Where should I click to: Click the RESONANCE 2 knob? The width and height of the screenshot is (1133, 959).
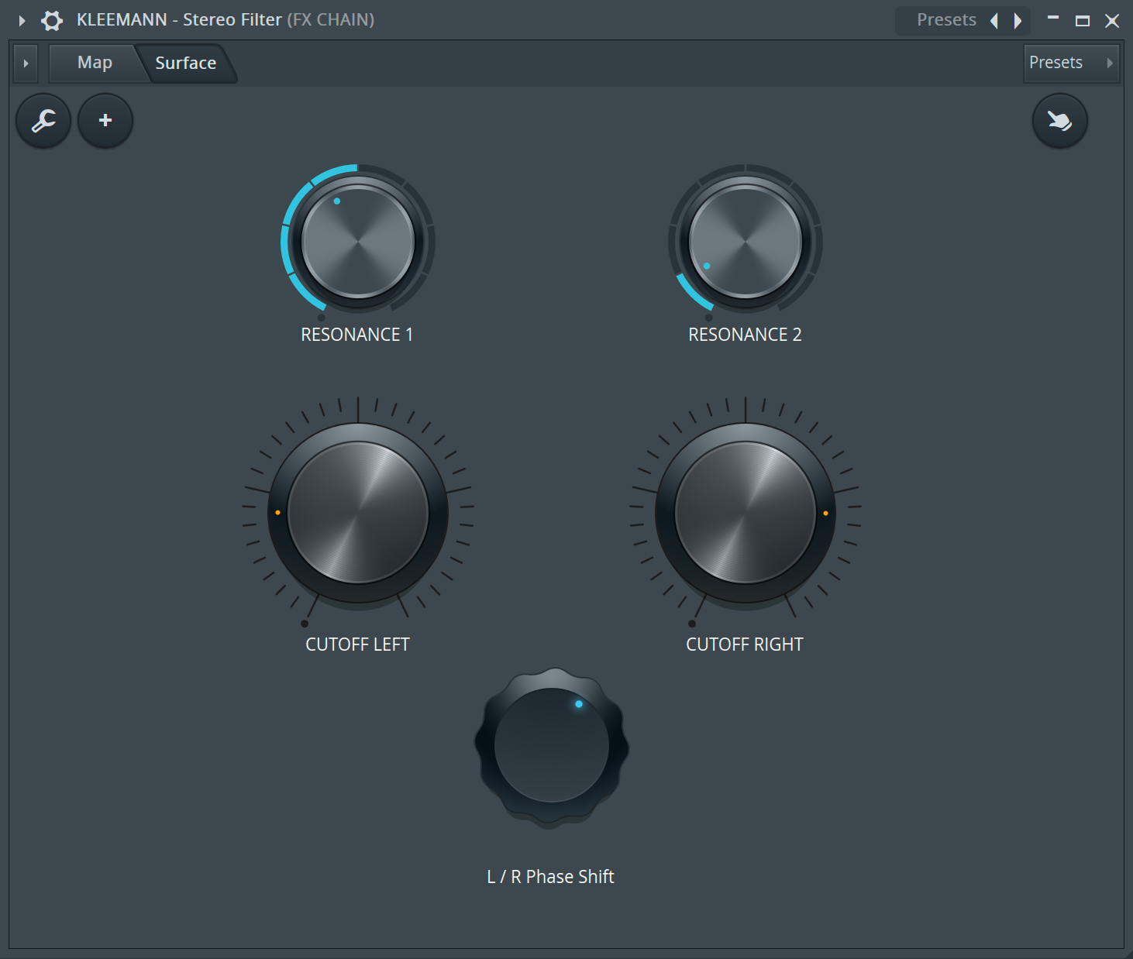coord(745,242)
